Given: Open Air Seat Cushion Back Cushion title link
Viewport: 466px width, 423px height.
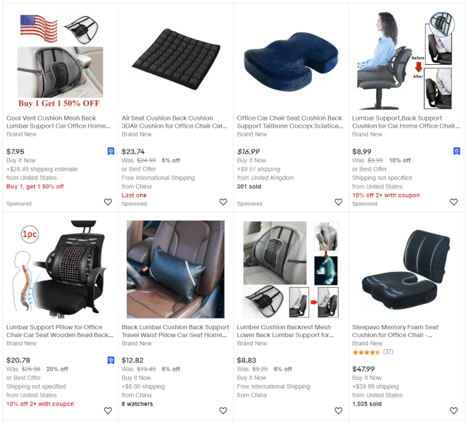Looking at the screenshot, I should pyautogui.click(x=175, y=122).
